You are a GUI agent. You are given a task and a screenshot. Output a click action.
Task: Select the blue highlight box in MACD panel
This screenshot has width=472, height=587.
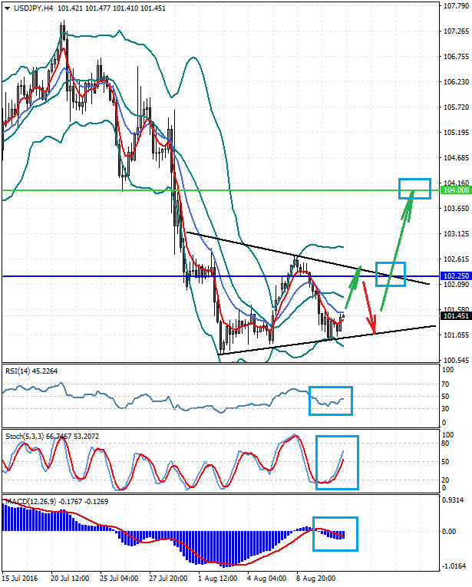(x=334, y=533)
